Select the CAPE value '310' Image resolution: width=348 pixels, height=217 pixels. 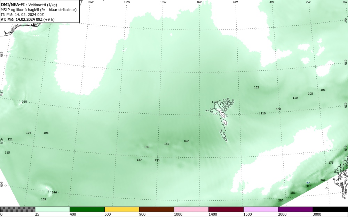(x=308, y=186)
